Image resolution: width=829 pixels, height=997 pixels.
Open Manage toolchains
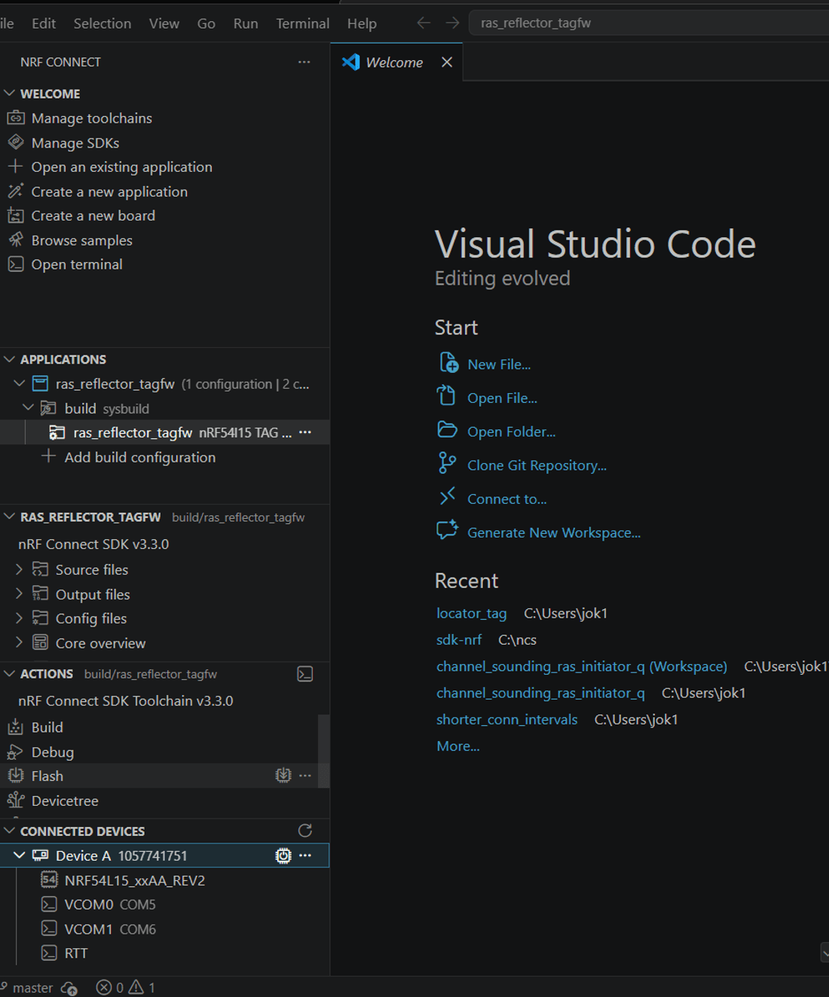[91, 118]
